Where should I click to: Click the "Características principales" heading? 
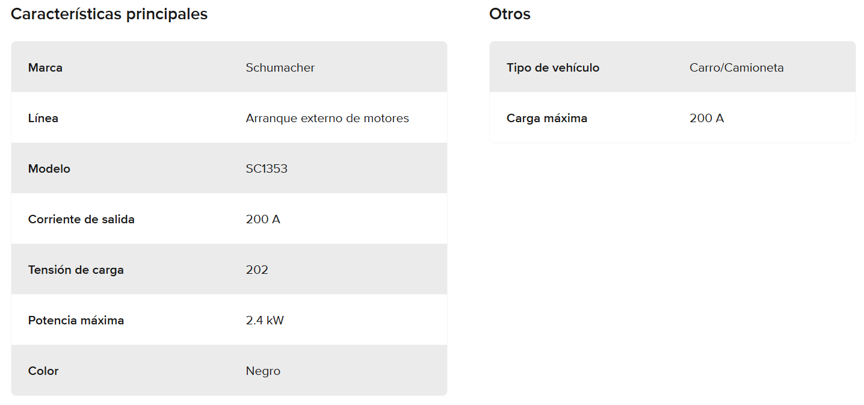[x=109, y=14]
